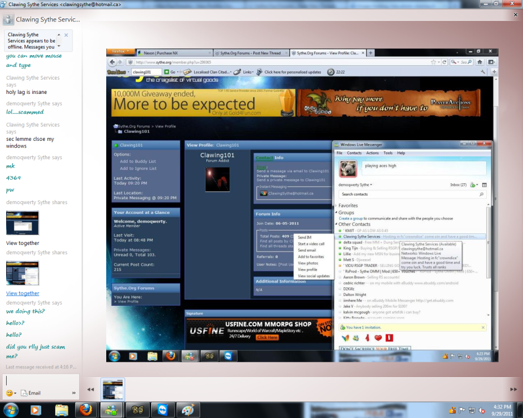
Task: Click the contact display picture beside Clawing Sythe Servic...
Action: [x=8, y=19]
